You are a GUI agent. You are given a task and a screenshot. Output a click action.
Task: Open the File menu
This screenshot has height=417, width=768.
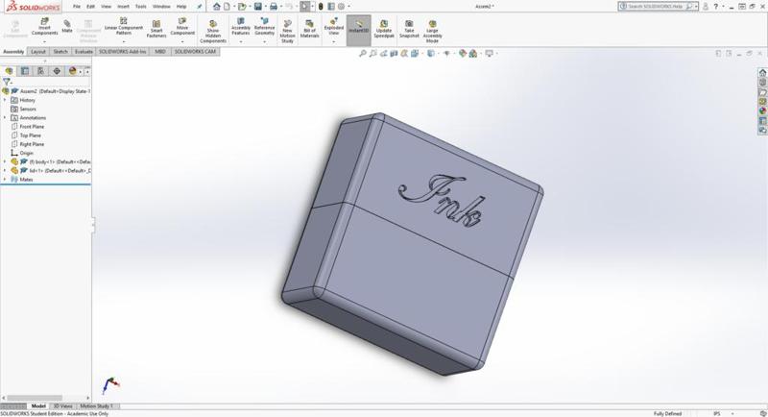pyautogui.click(x=77, y=7)
